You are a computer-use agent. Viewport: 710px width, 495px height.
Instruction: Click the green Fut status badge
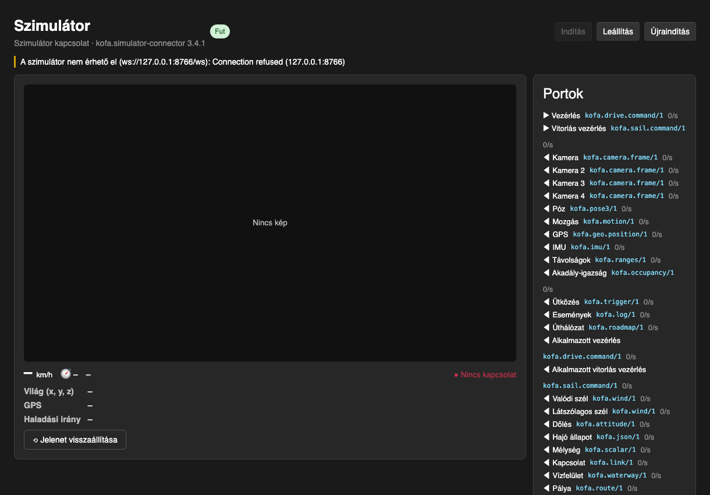[220, 31]
